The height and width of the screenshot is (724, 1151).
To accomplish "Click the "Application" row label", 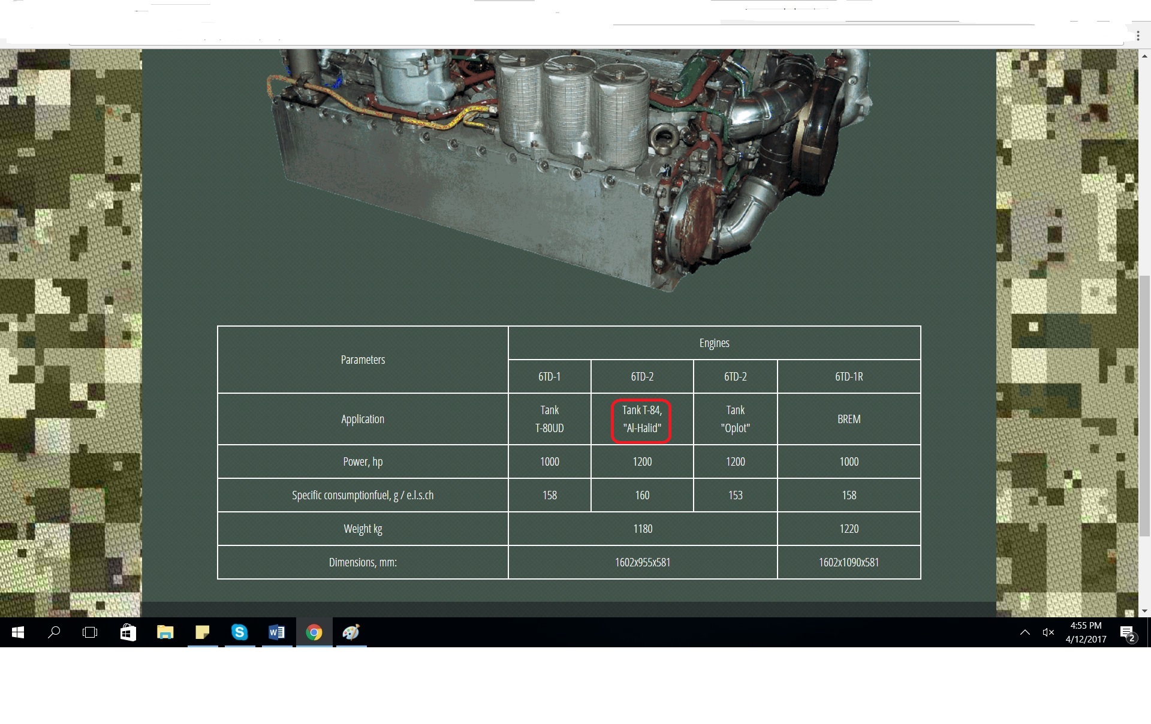I will point(363,419).
